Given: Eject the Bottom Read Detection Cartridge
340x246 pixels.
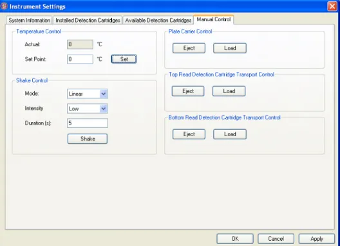Looking at the screenshot, I should coord(189,134).
